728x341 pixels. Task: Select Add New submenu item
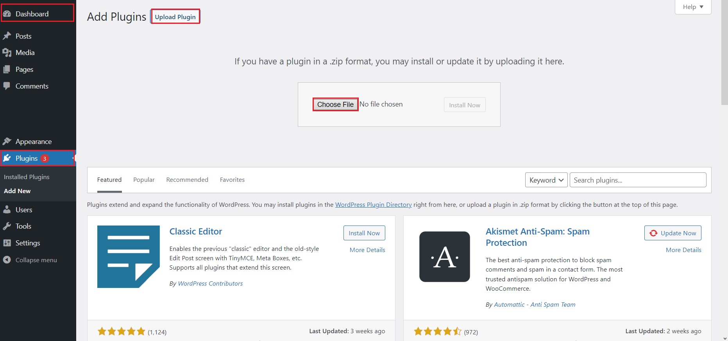pyautogui.click(x=17, y=191)
